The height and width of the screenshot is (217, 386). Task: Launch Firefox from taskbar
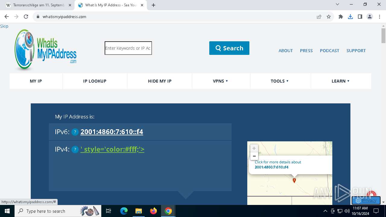point(153,211)
